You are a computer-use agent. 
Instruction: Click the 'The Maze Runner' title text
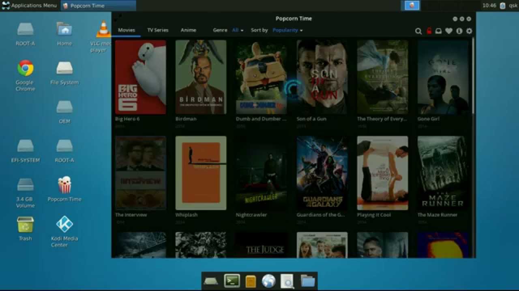tap(437, 215)
